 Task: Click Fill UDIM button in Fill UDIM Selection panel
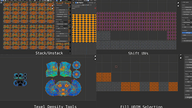(188, 97)
